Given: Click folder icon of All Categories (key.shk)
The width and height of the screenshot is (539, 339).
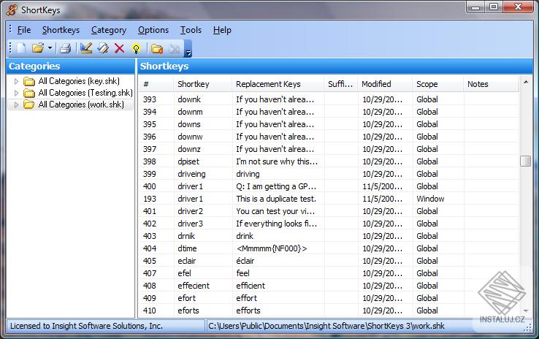Looking at the screenshot, I should click(29, 82).
